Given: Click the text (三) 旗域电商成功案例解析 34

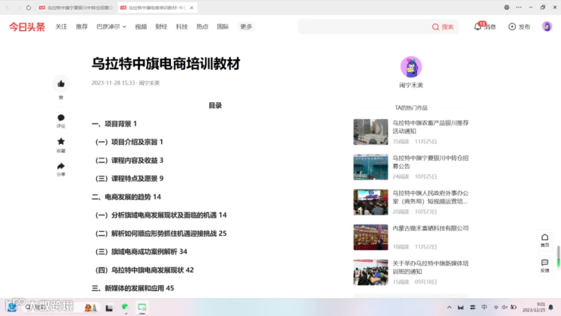Looking at the screenshot, I should pos(141,252).
